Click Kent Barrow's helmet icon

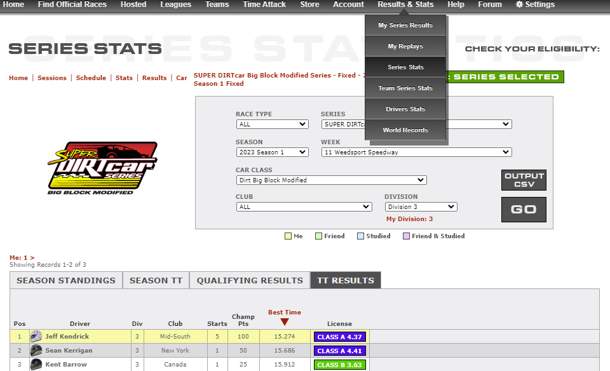tap(36, 365)
